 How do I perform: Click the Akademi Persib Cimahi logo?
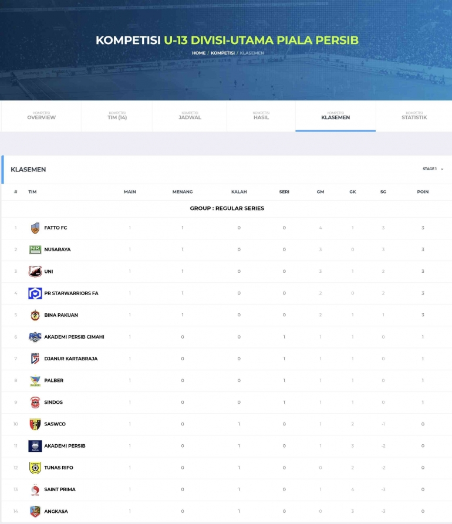pos(35,337)
